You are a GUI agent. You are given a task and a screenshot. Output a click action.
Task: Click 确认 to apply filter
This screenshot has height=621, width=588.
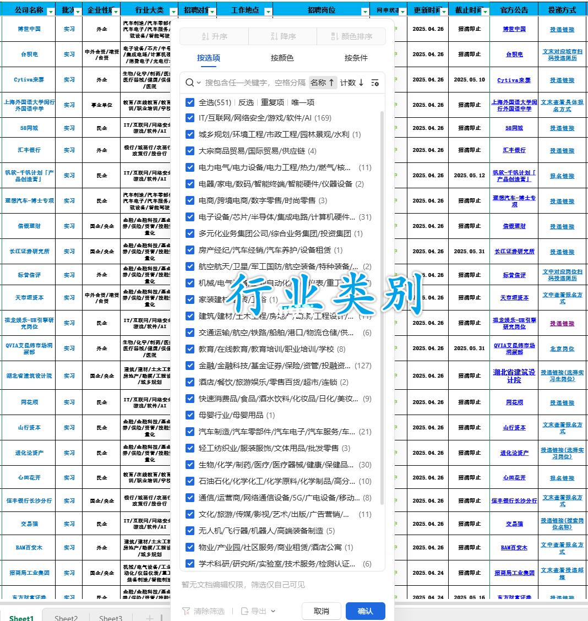point(365,611)
